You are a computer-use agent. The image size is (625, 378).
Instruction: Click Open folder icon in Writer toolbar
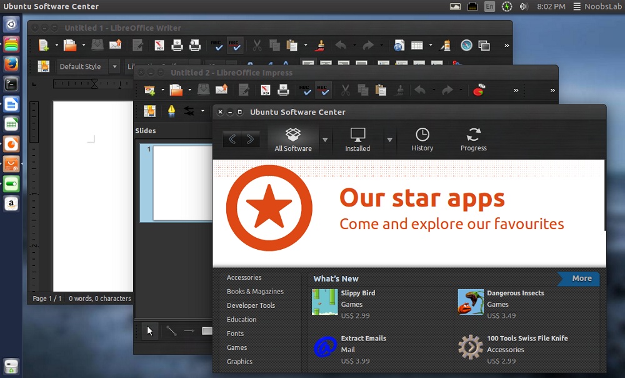(70, 45)
